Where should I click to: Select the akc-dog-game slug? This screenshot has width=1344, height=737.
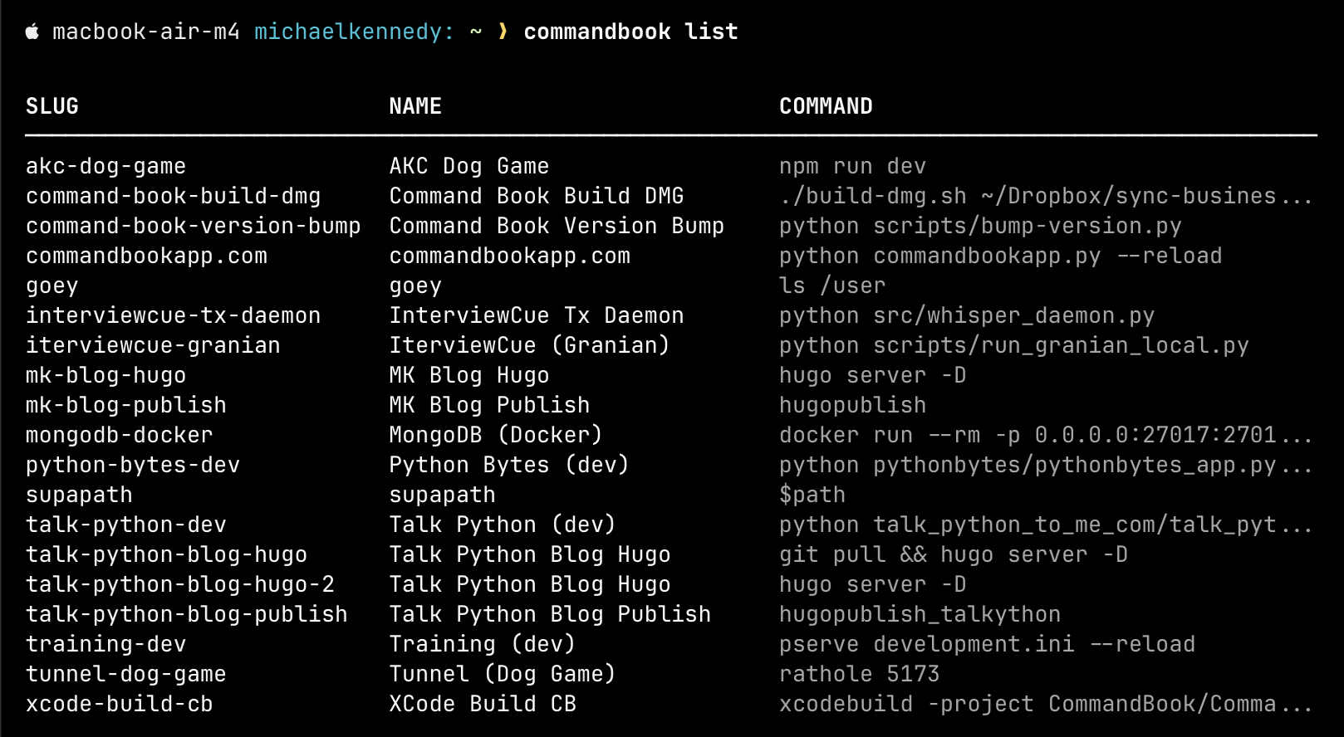click(x=105, y=166)
